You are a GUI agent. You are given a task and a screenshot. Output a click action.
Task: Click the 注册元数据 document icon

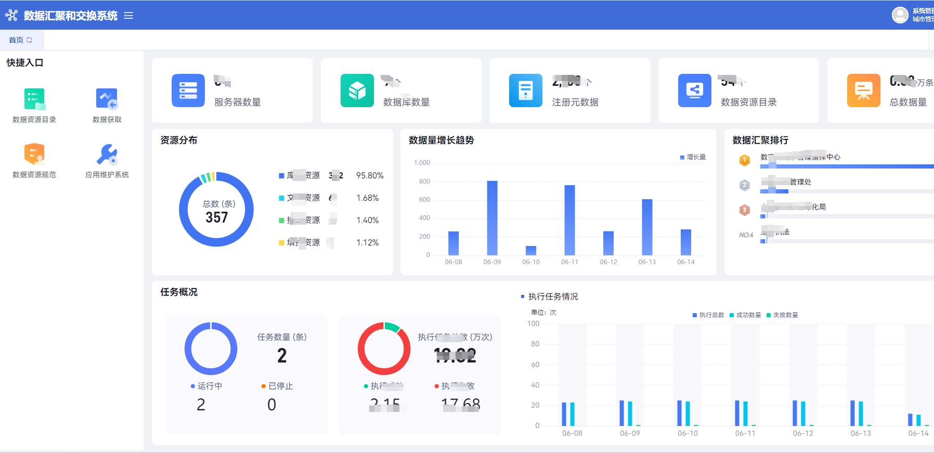(x=525, y=90)
